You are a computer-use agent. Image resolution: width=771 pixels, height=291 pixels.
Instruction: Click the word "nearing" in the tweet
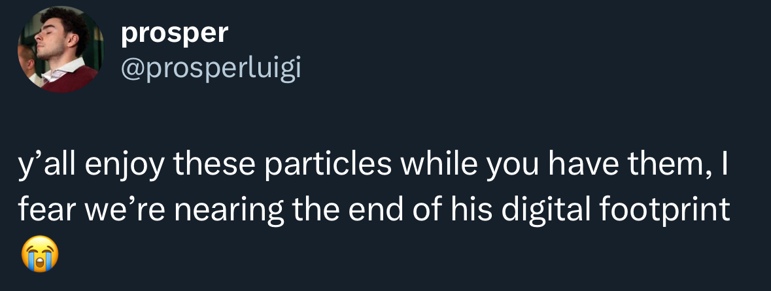pos(229,210)
